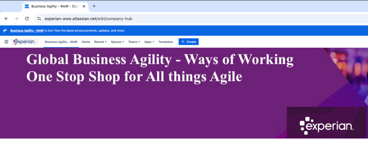
Task: Go to Home in navigation bar
Action: pyautogui.click(x=86, y=42)
